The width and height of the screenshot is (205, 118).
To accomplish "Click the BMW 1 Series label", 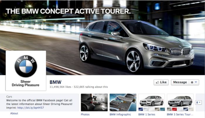I will click(x=147, y=115).
